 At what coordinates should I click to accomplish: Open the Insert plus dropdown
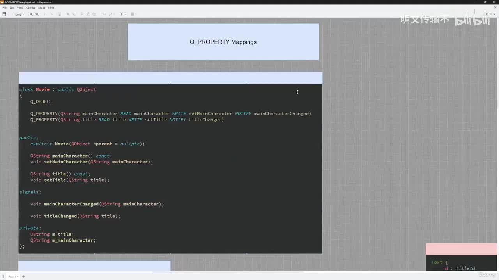coord(123,14)
